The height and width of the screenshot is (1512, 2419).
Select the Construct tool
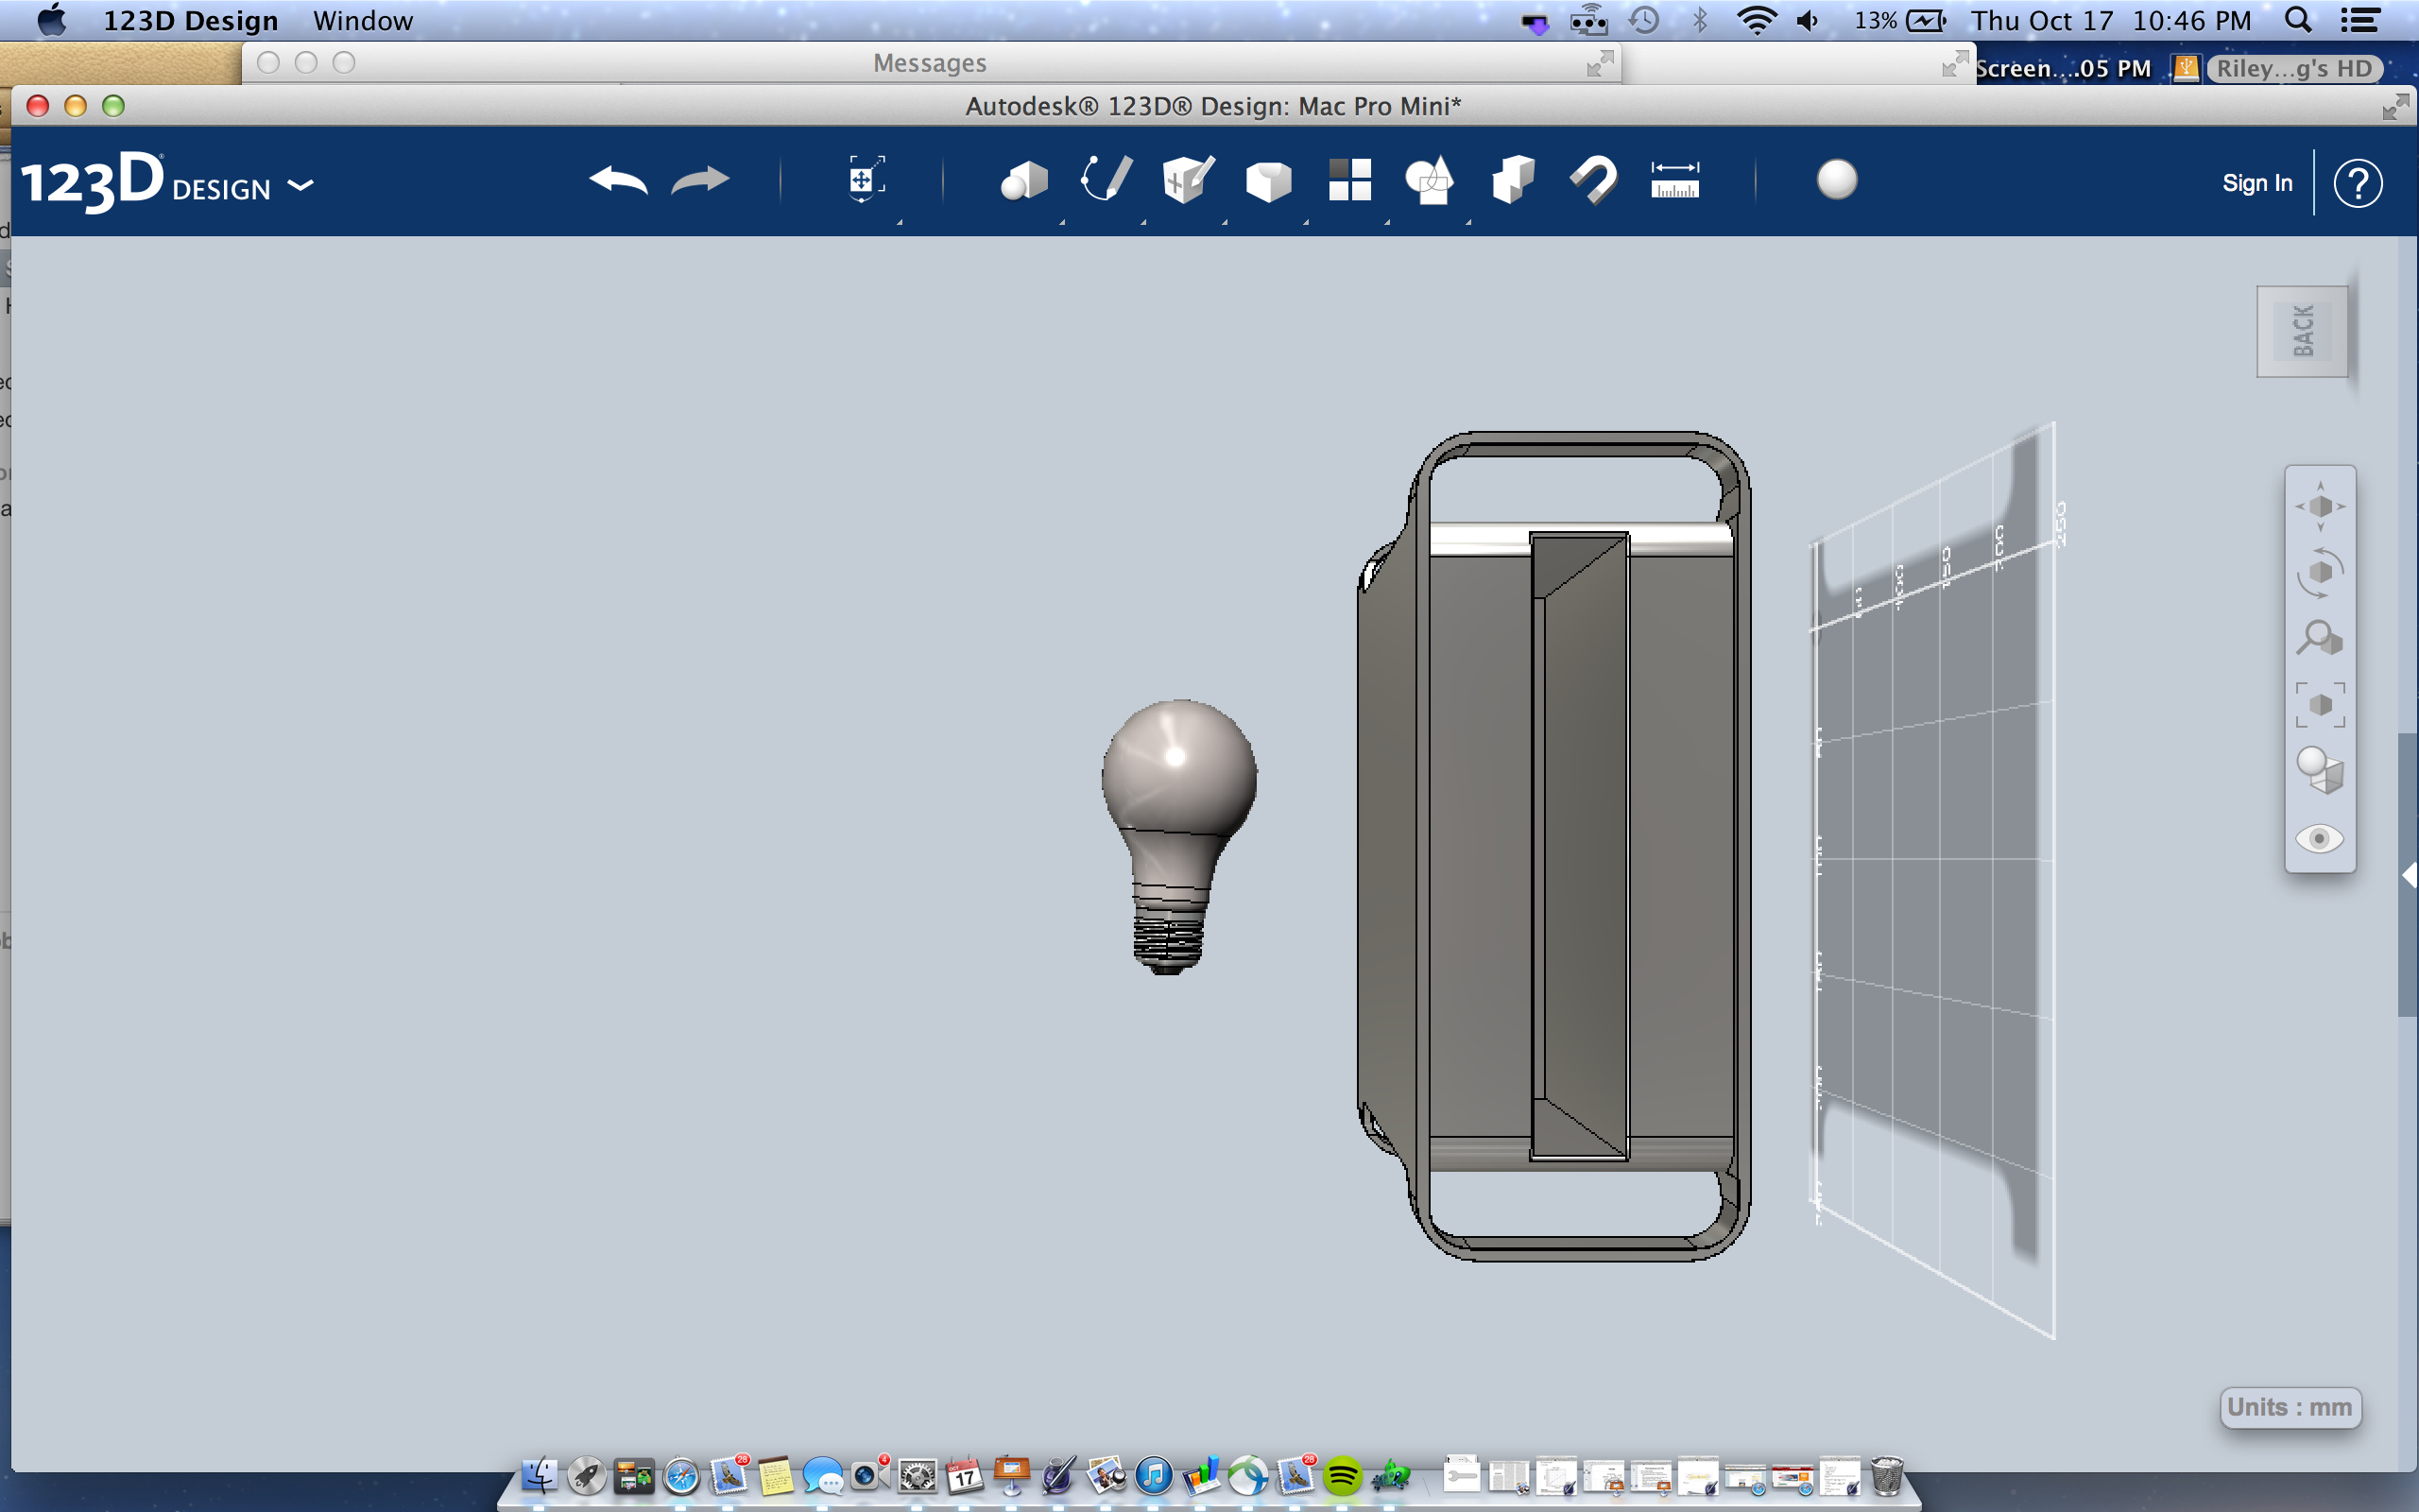[1188, 180]
